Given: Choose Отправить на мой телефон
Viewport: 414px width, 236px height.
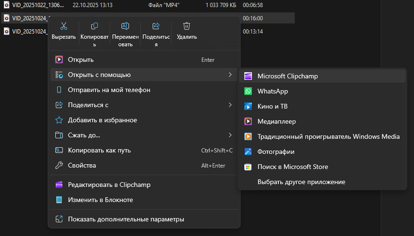Looking at the screenshot, I should pyautogui.click(x=144, y=90).
